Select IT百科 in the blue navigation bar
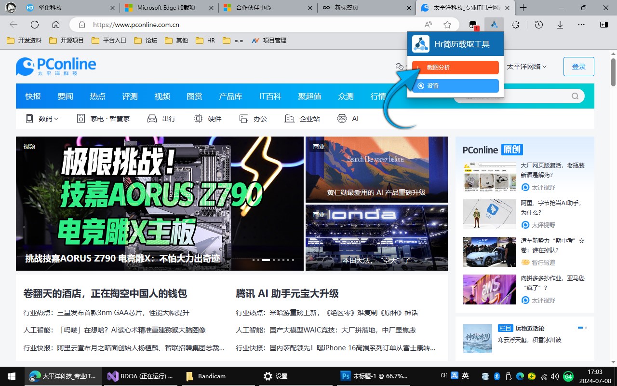 coord(270,96)
